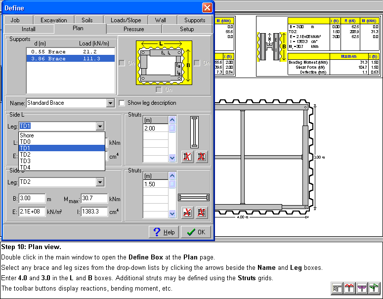
Task: Expand the Side B Leg dropdown
Action: coord(100,182)
